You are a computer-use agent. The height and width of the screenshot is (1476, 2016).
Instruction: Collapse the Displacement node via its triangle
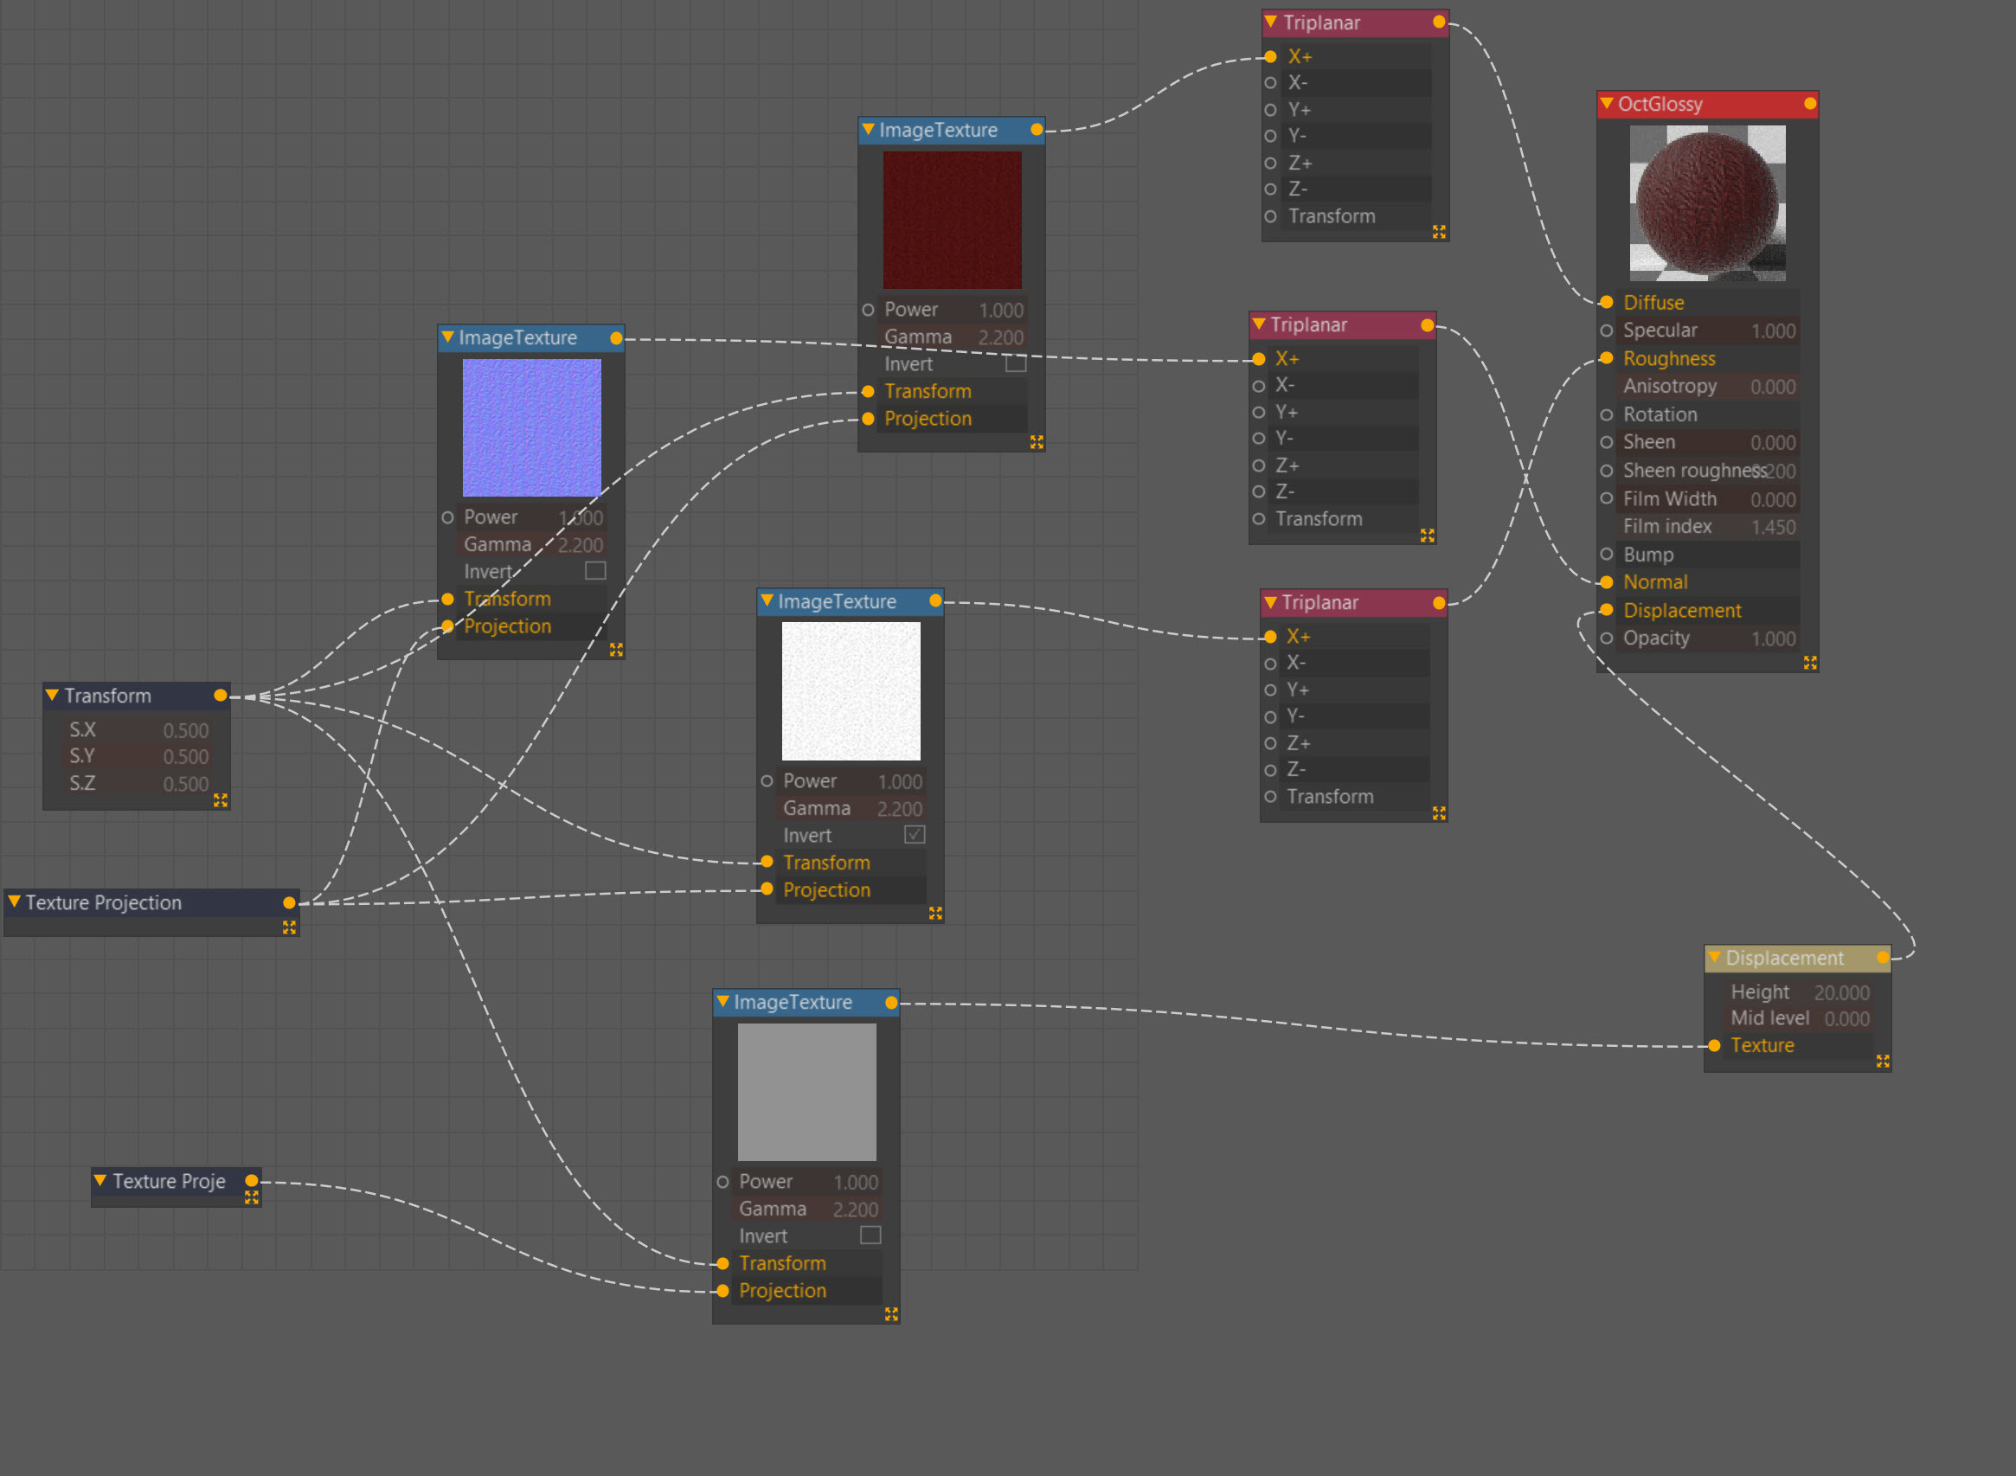tap(1714, 958)
